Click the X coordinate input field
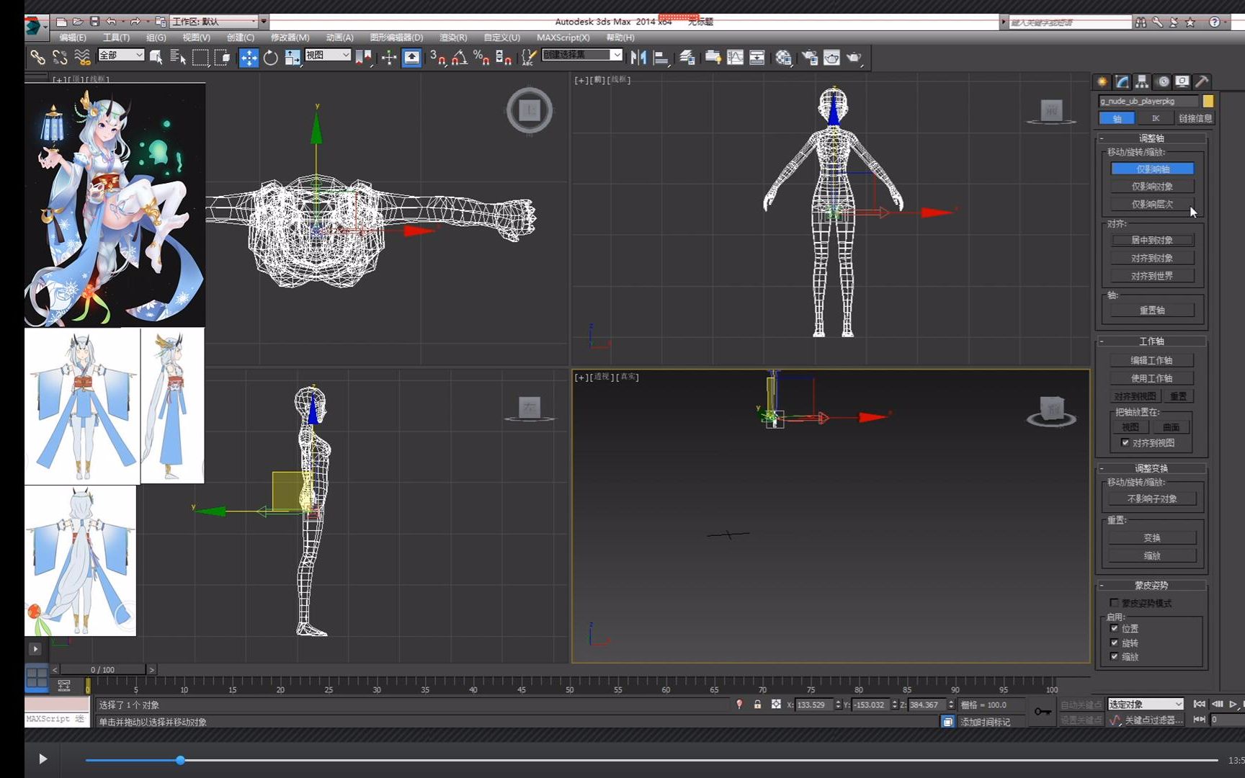 point(814,705)
